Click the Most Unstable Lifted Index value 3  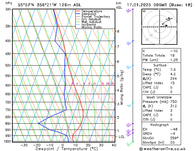[171, 111]
